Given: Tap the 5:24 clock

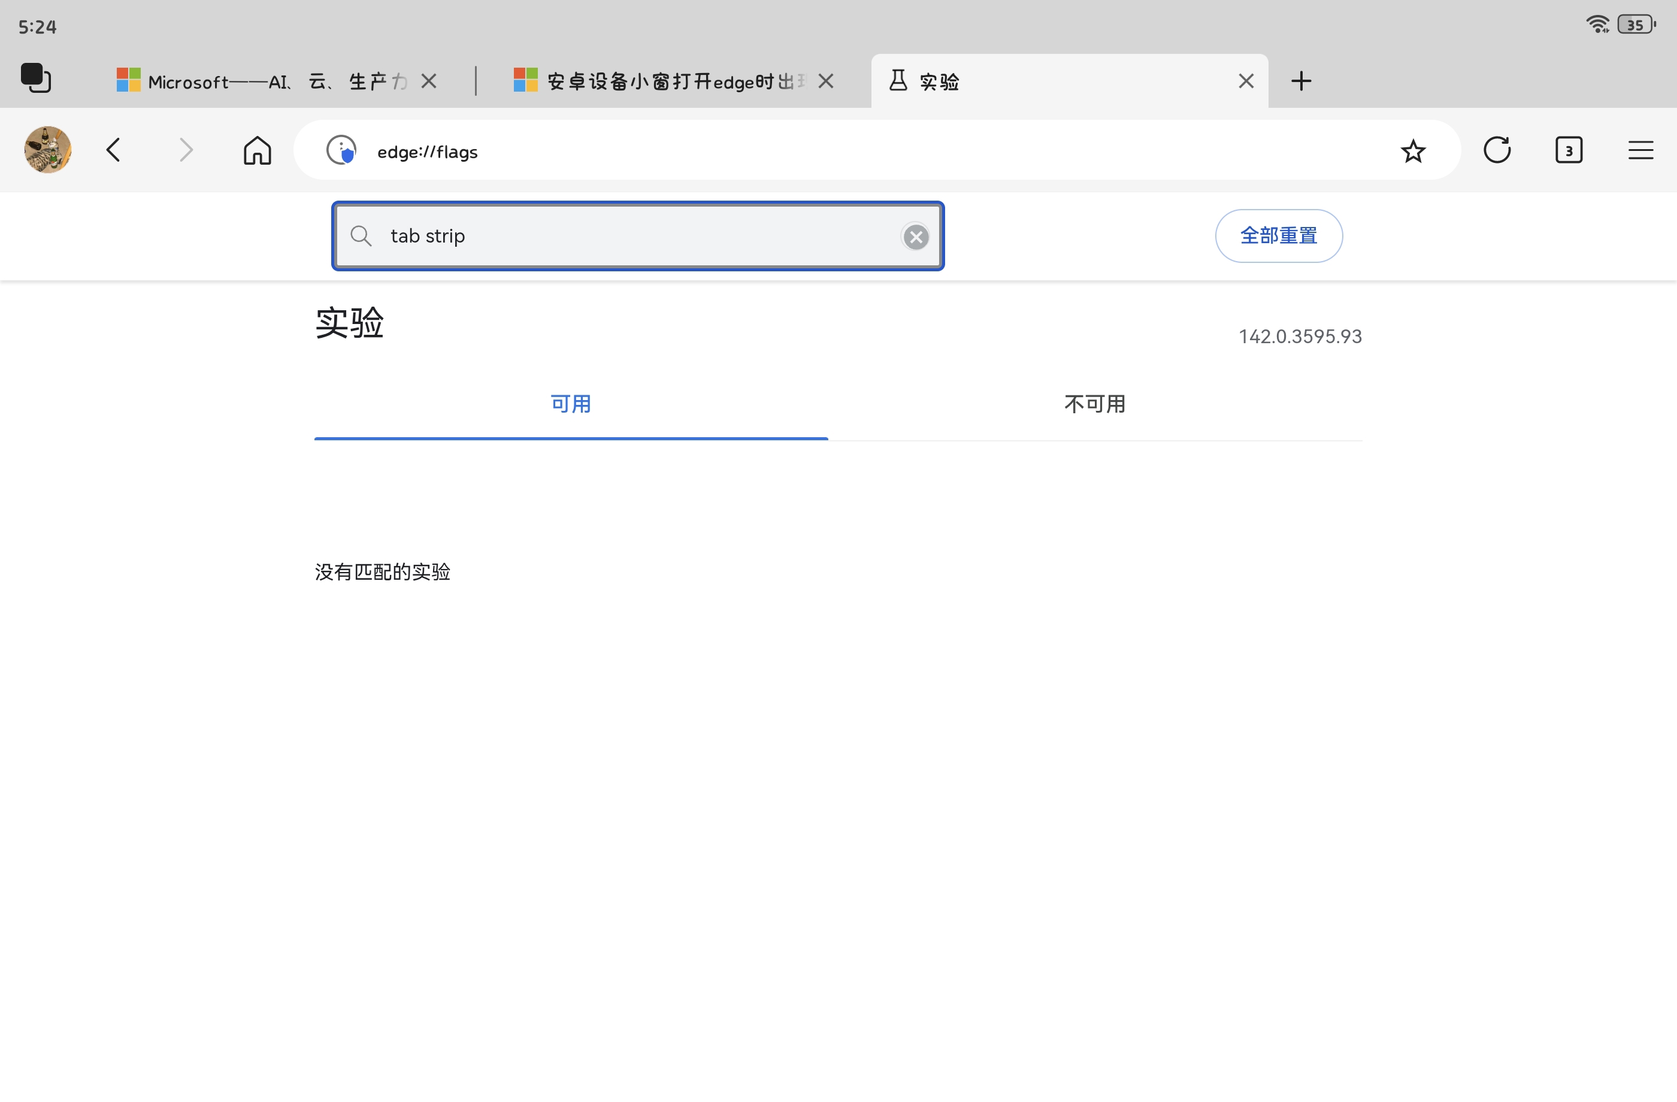Looking at the screenshot, I should pos(37,27).
